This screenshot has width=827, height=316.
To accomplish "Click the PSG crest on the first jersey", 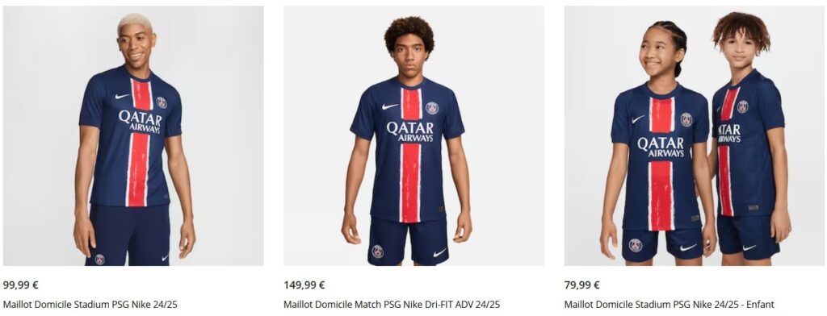I will coord(162,102).
